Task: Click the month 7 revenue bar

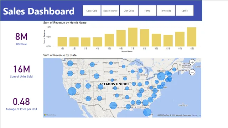Action: (133, 37)
